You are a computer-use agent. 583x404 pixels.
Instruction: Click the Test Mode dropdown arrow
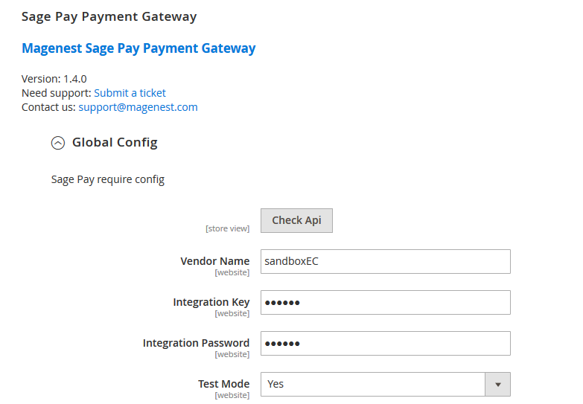497,384
